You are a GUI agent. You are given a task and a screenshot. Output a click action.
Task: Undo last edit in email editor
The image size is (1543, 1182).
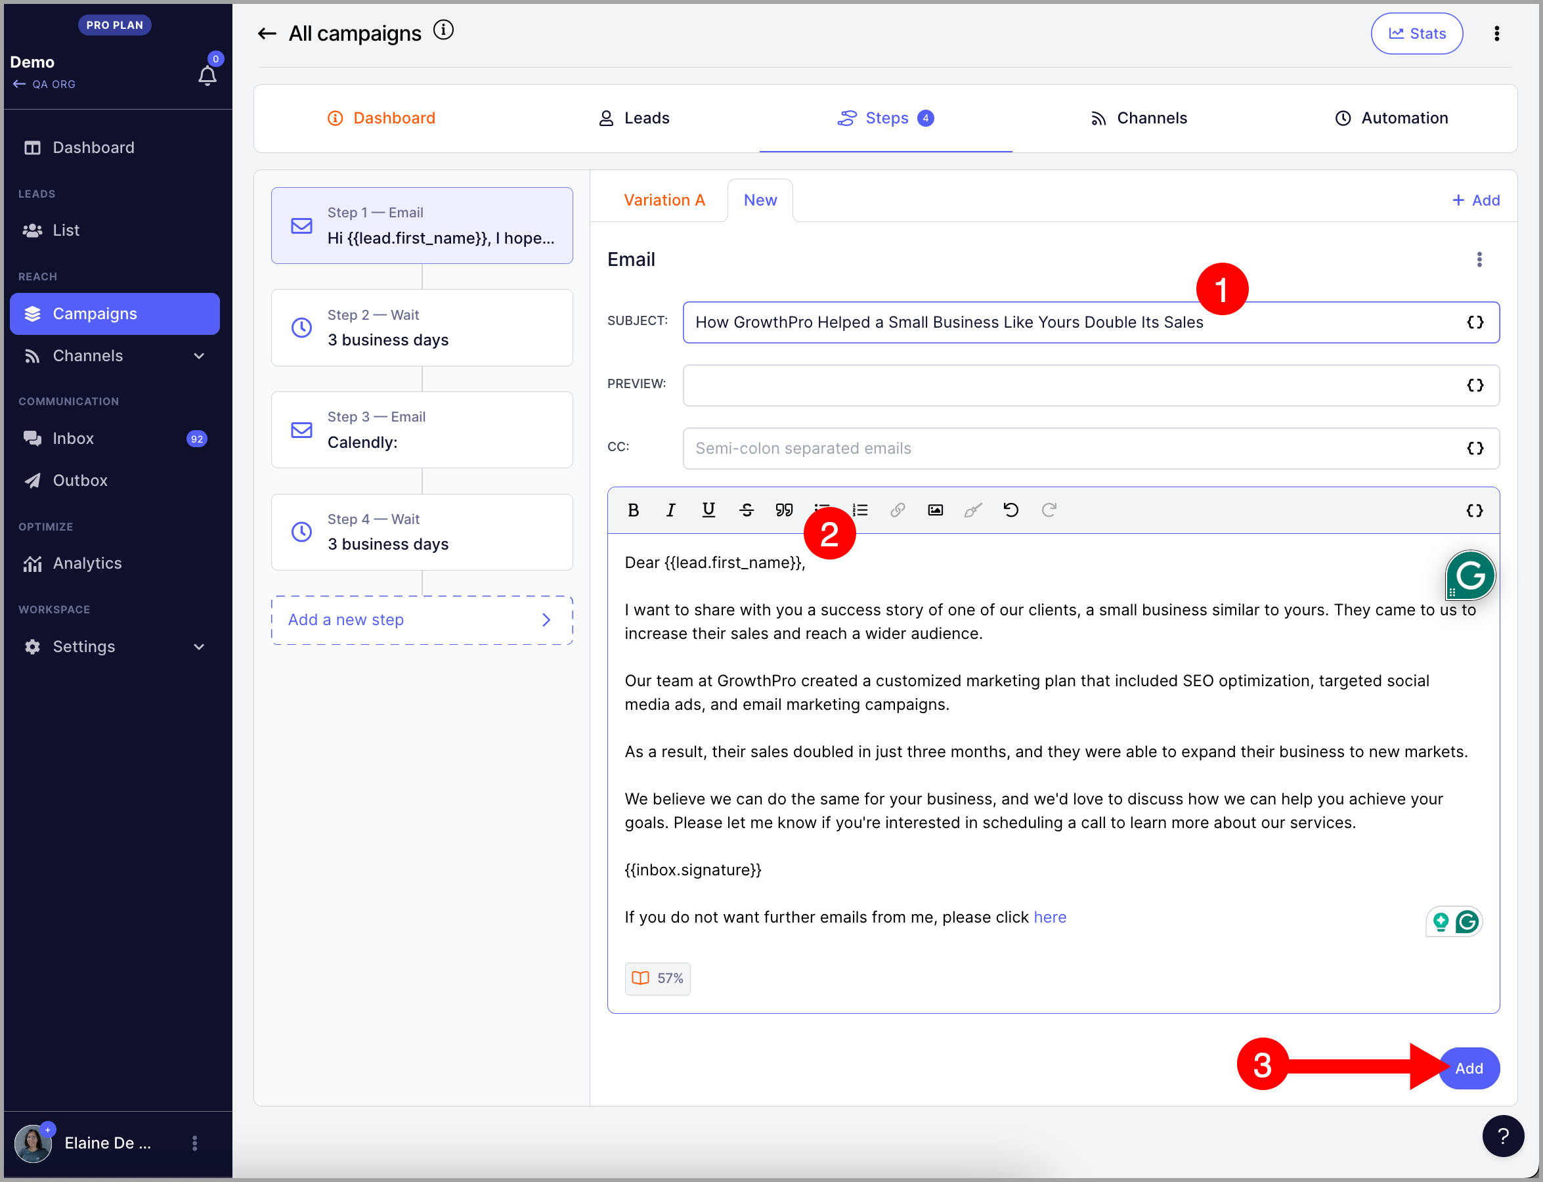point(1011,510)
